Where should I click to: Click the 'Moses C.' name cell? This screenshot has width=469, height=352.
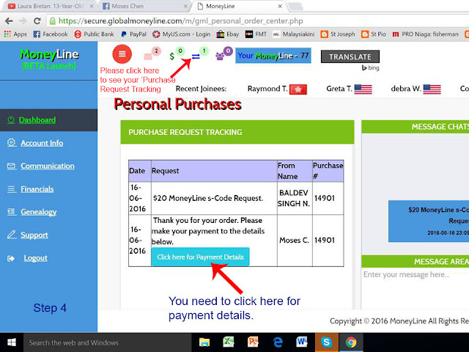click(x=295, y=241)
